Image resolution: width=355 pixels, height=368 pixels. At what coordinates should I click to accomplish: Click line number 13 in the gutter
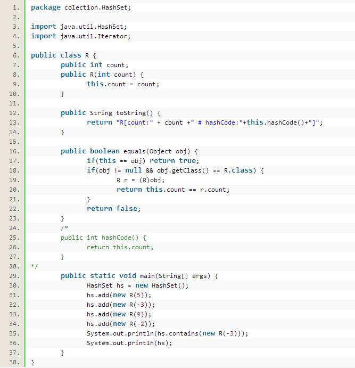pos(14,122)
